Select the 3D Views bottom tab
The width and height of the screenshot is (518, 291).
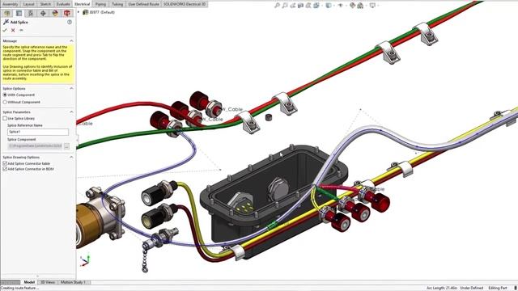point(48,282)
